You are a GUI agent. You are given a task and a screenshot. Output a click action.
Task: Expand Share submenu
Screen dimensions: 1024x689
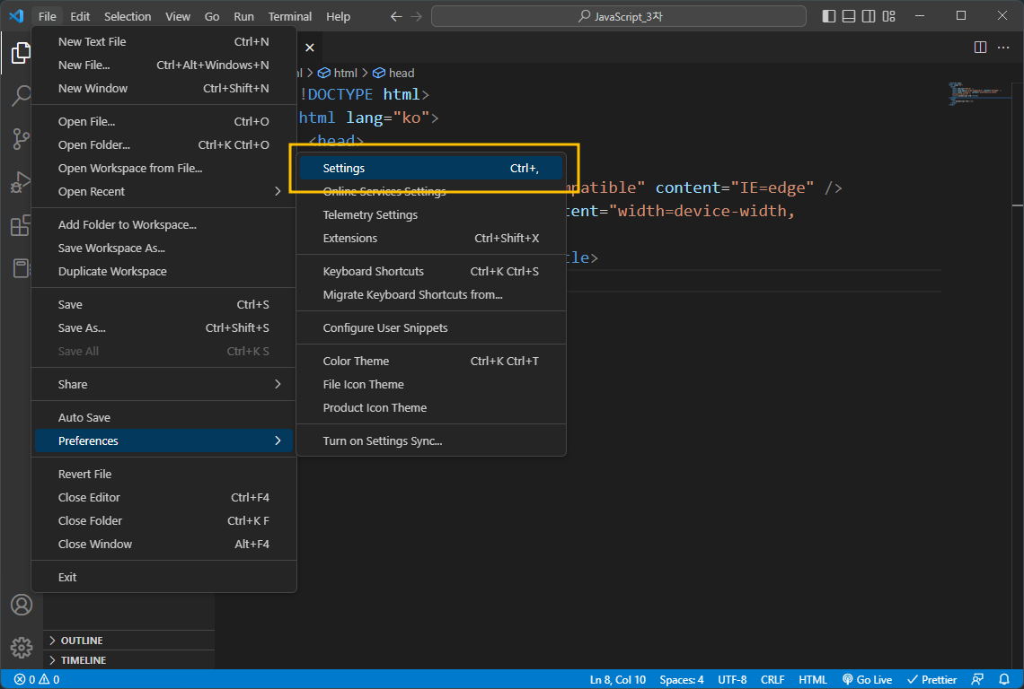coord(163,384)
